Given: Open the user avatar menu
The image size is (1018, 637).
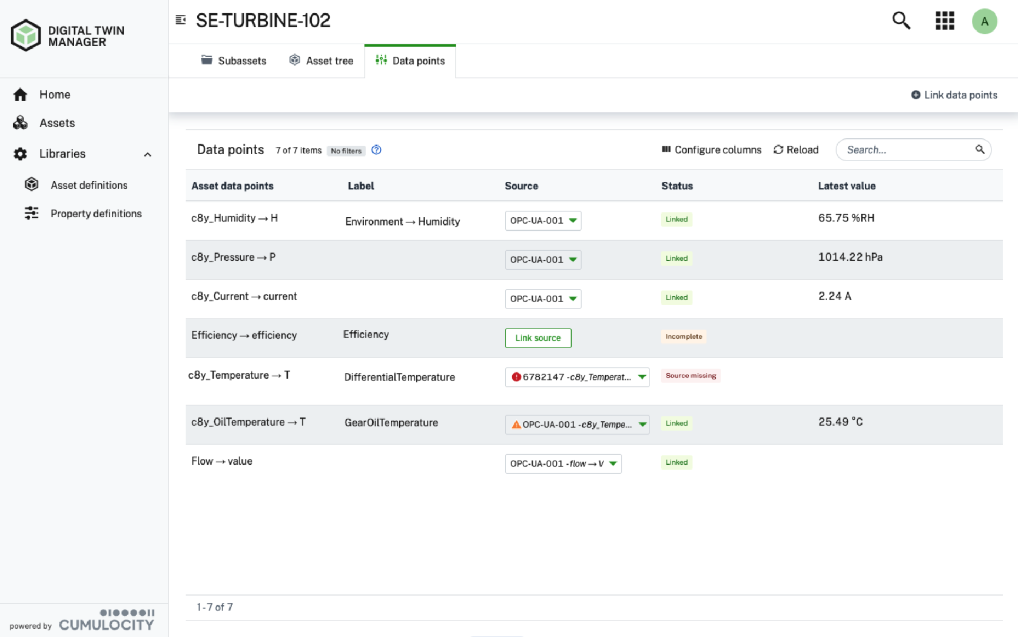Looking at the screenshot, I should click(x=984, y=21).
